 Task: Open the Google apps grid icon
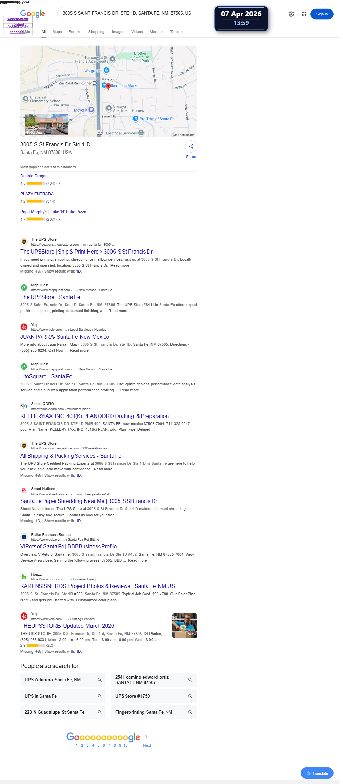304,14
